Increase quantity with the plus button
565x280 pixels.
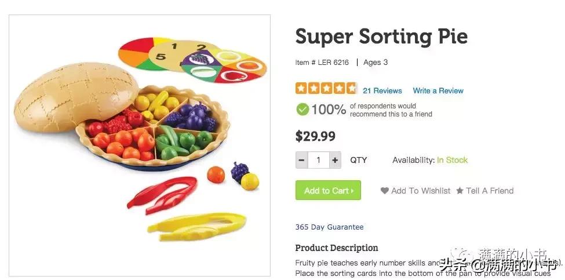[335, 160]
